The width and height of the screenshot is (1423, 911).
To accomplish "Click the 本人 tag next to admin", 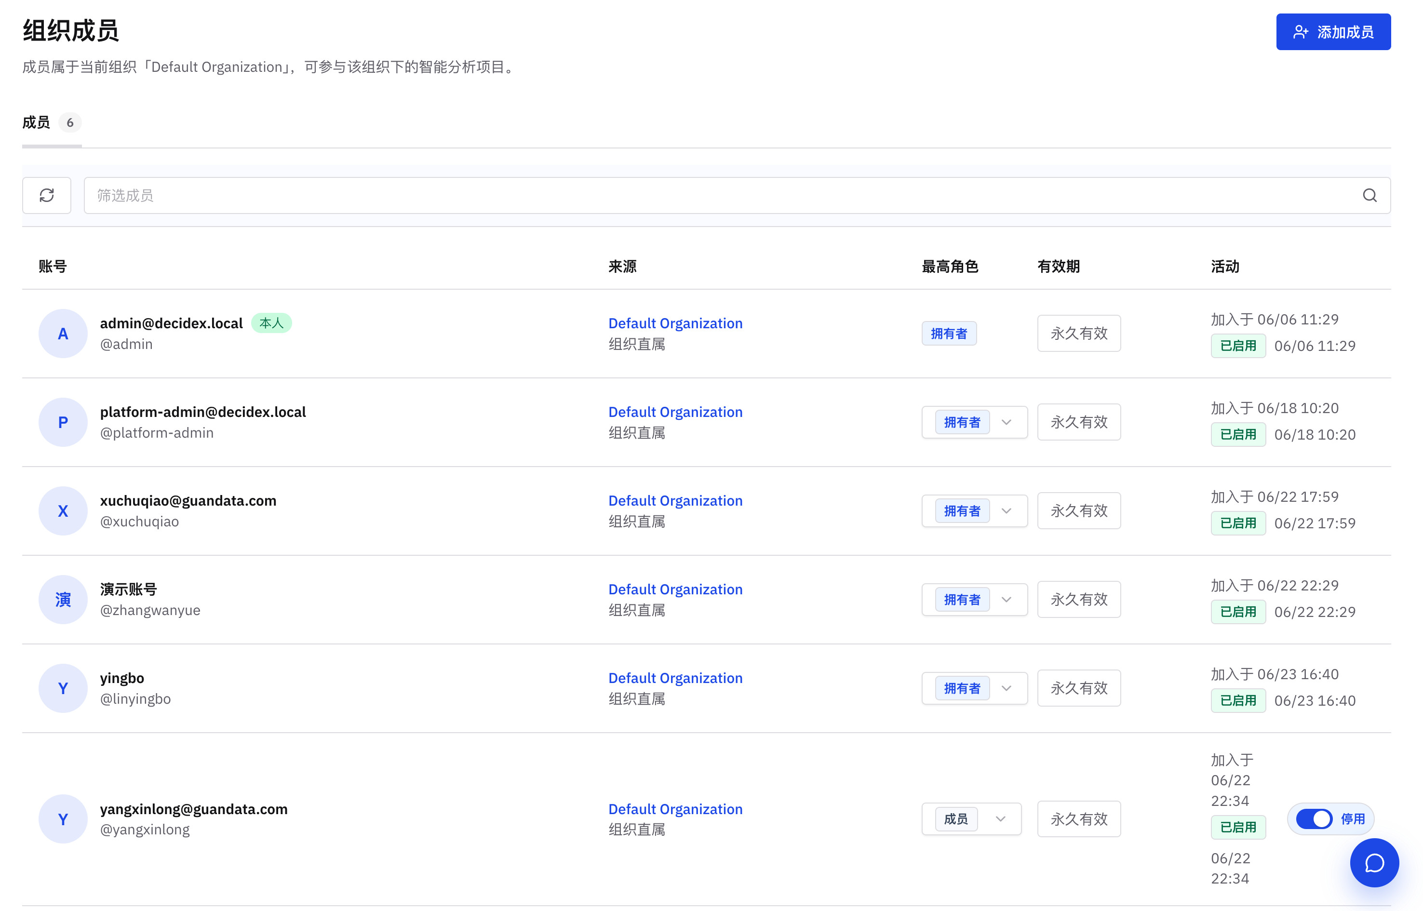I will [x=271, y=323].
